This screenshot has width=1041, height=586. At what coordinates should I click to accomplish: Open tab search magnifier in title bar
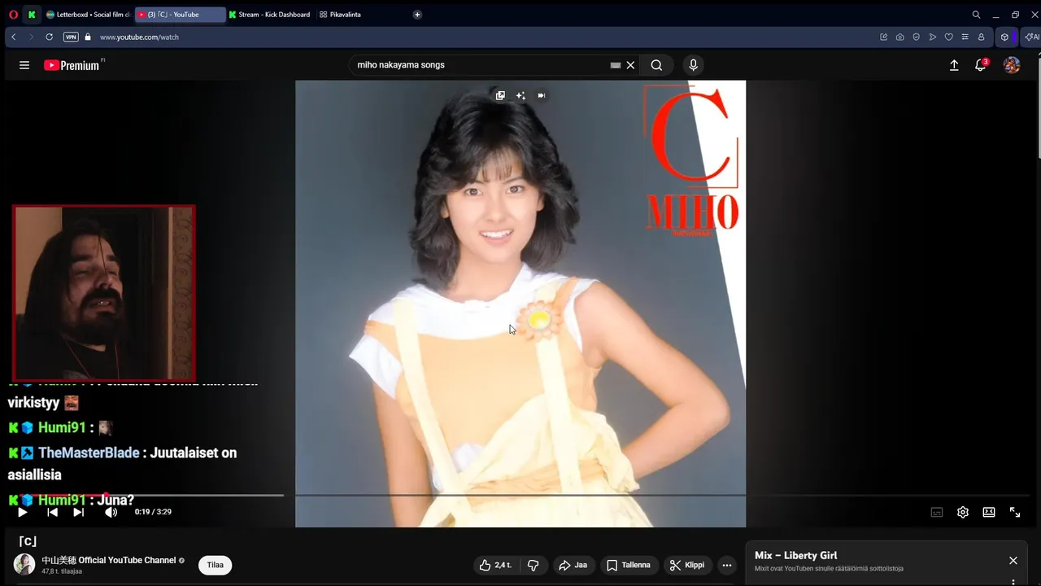click(976, 15)
